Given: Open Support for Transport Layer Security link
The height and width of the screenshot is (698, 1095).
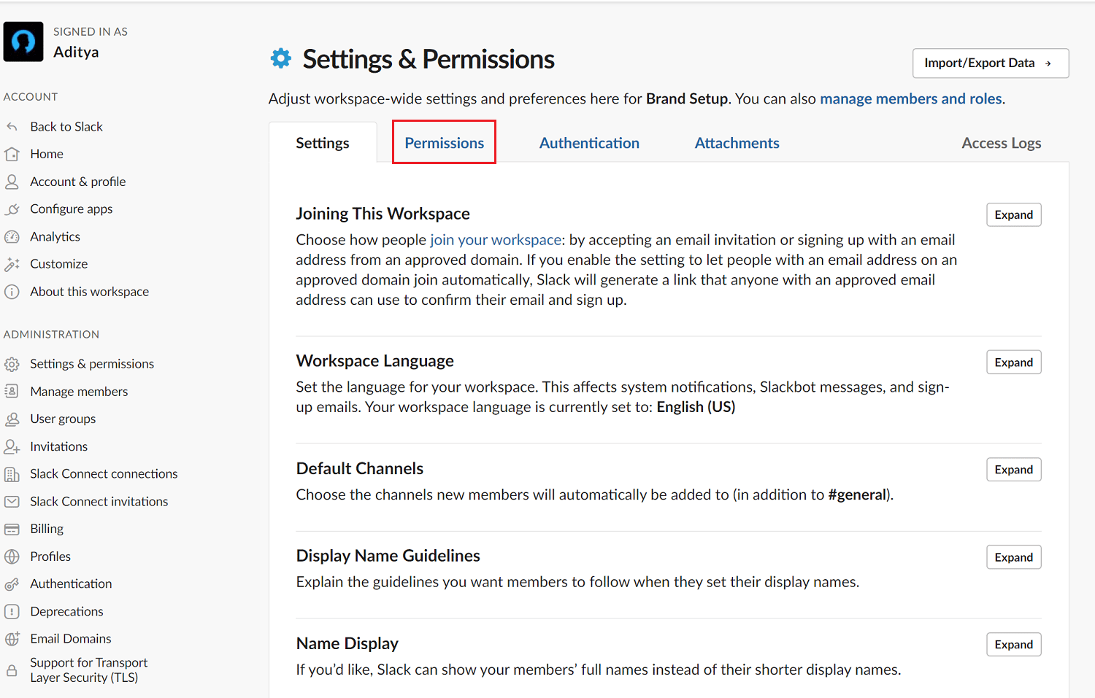Looking at the screenshot, I should 89,670.
